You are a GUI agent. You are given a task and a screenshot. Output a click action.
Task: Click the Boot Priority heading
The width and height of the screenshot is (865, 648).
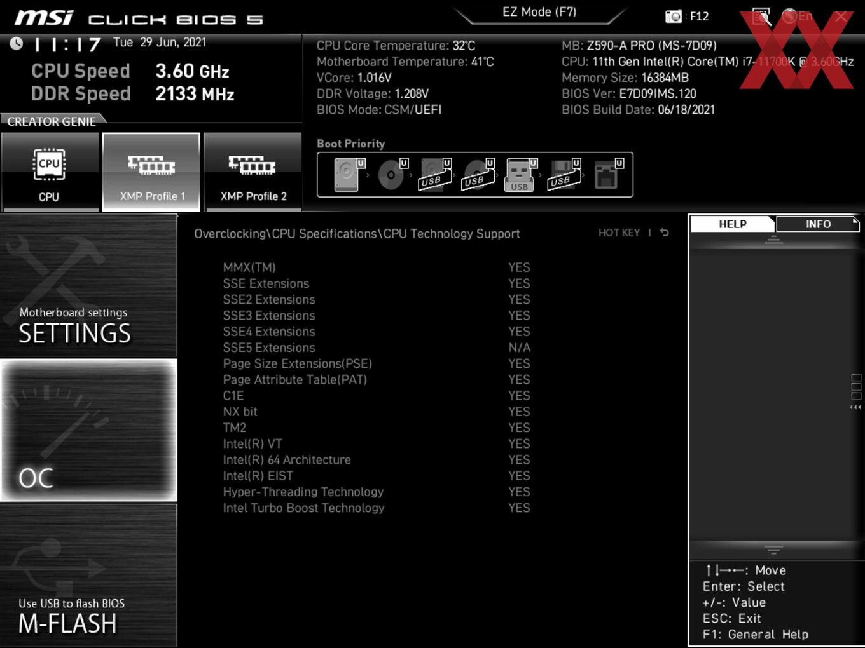coord(351,144)
